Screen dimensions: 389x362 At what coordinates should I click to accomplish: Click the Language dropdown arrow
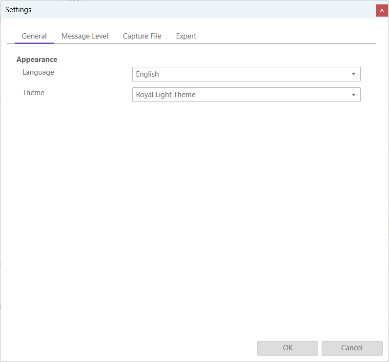point(353,74)
